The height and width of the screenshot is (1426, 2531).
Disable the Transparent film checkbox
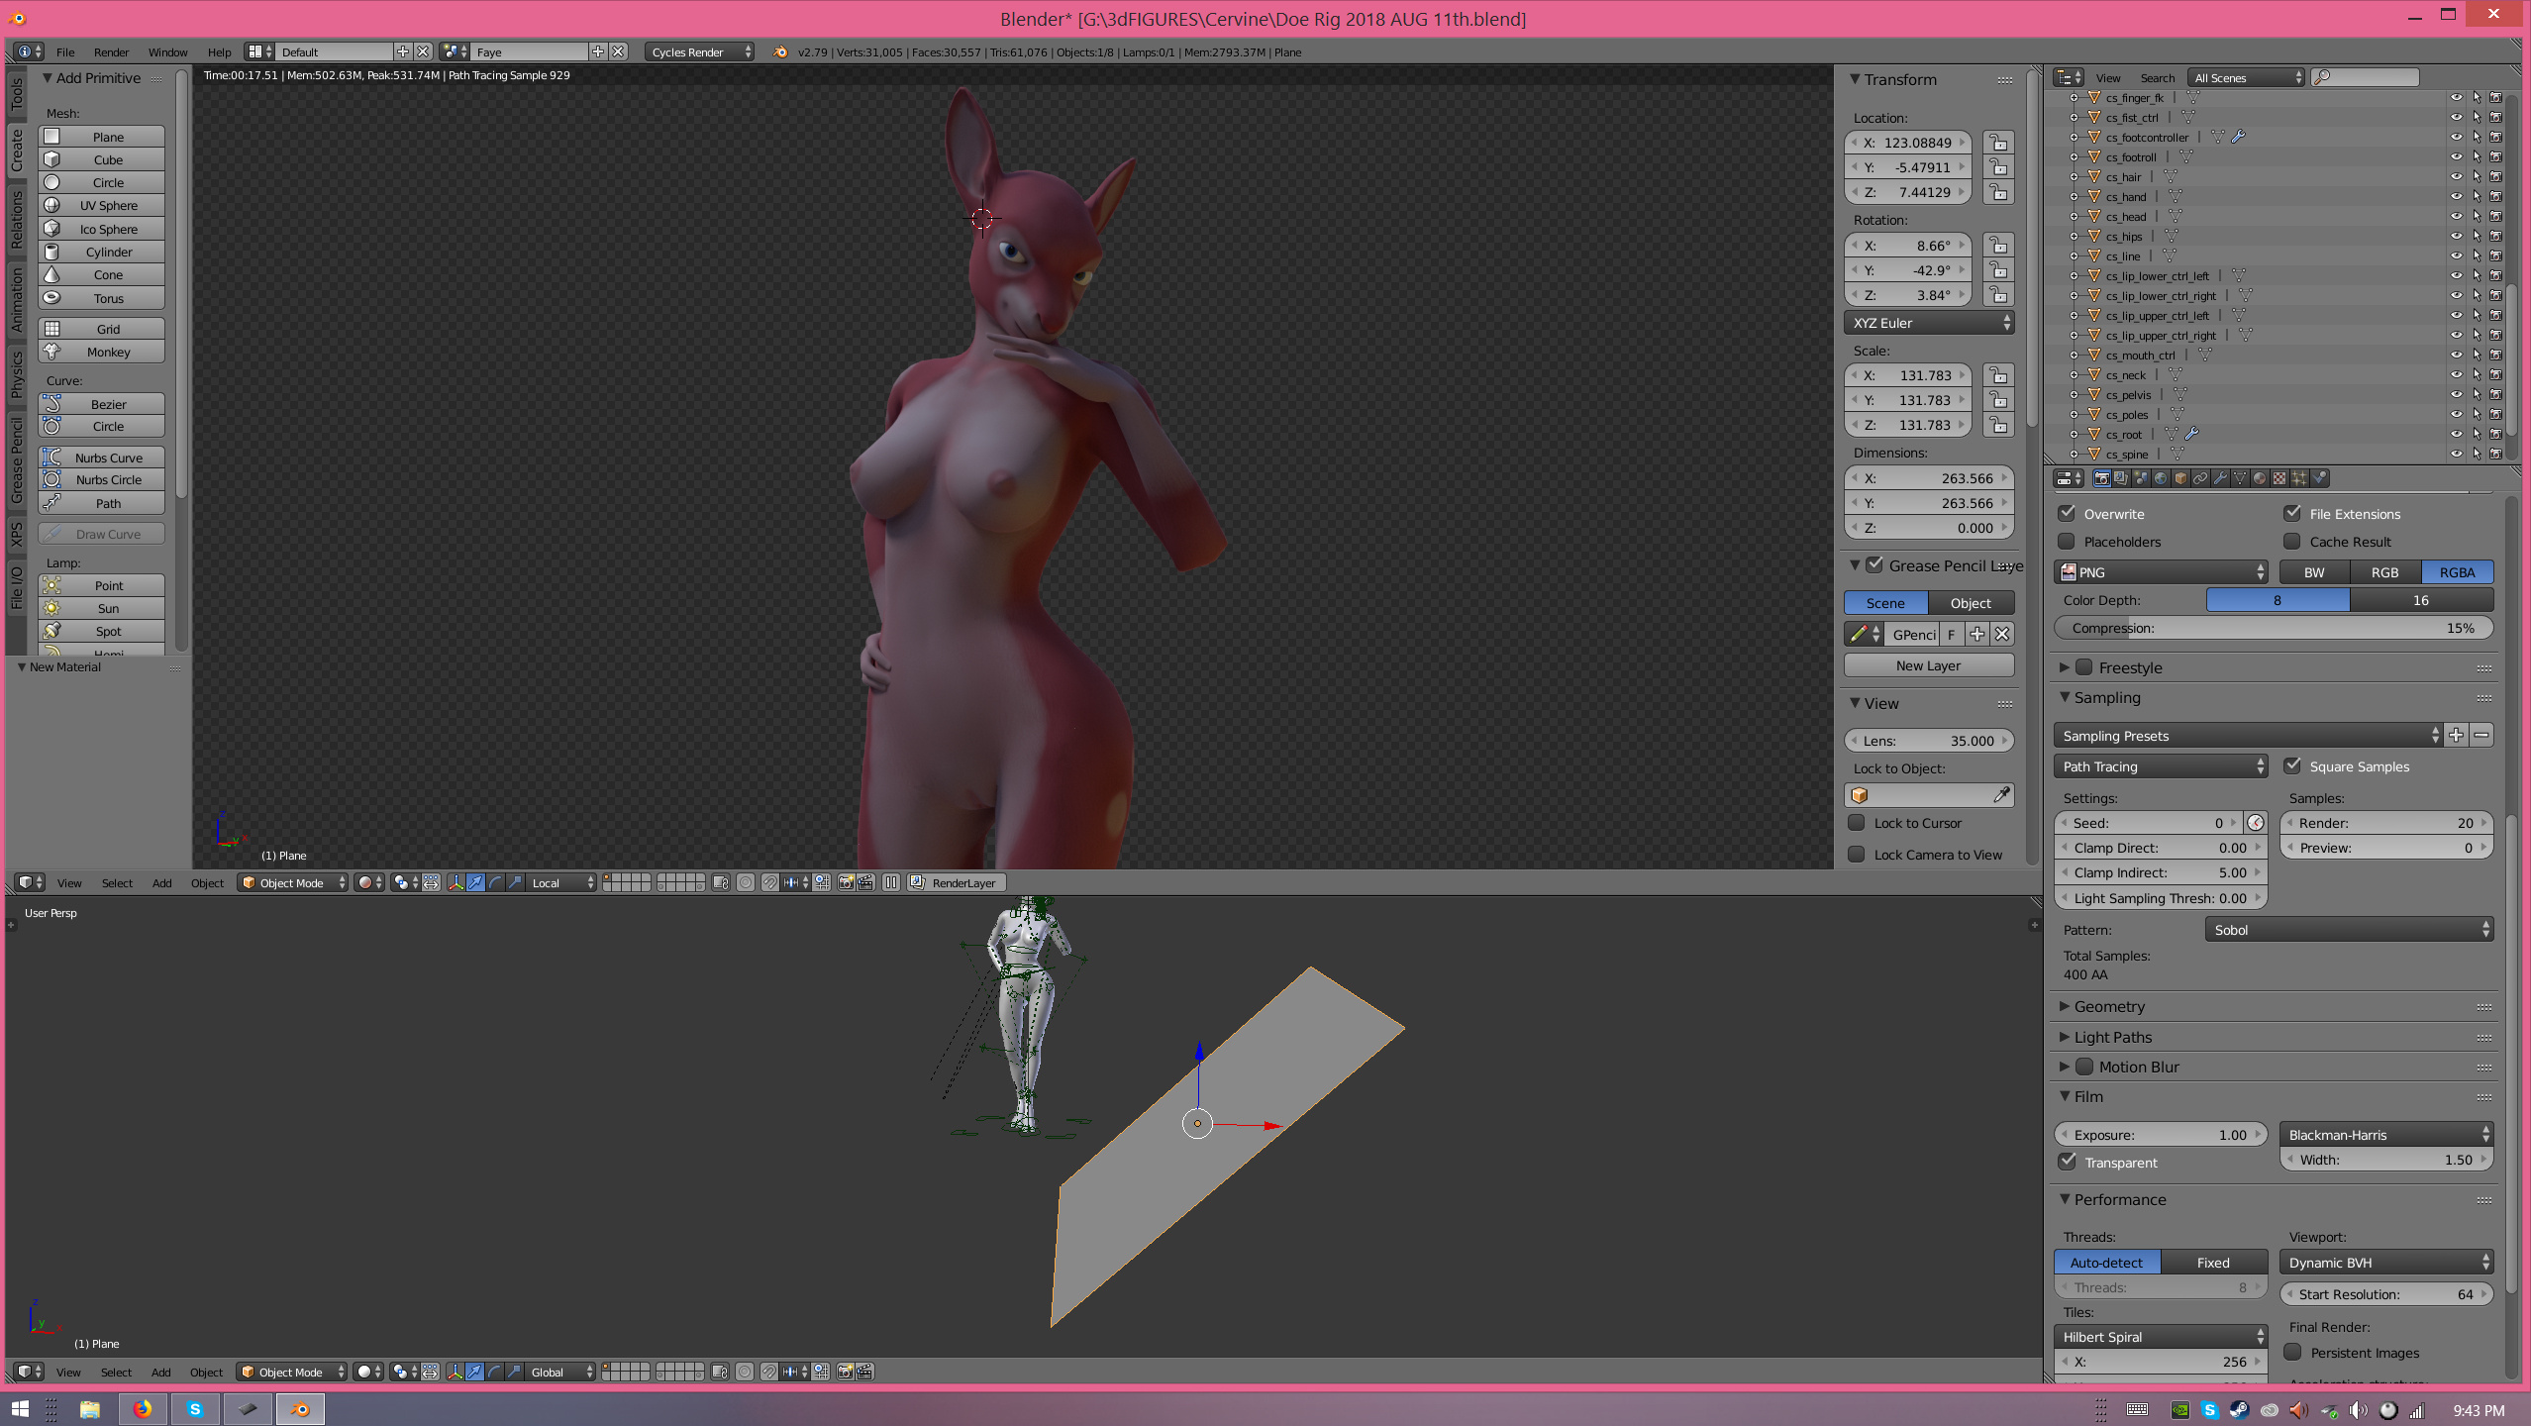click(2067, 1162)
